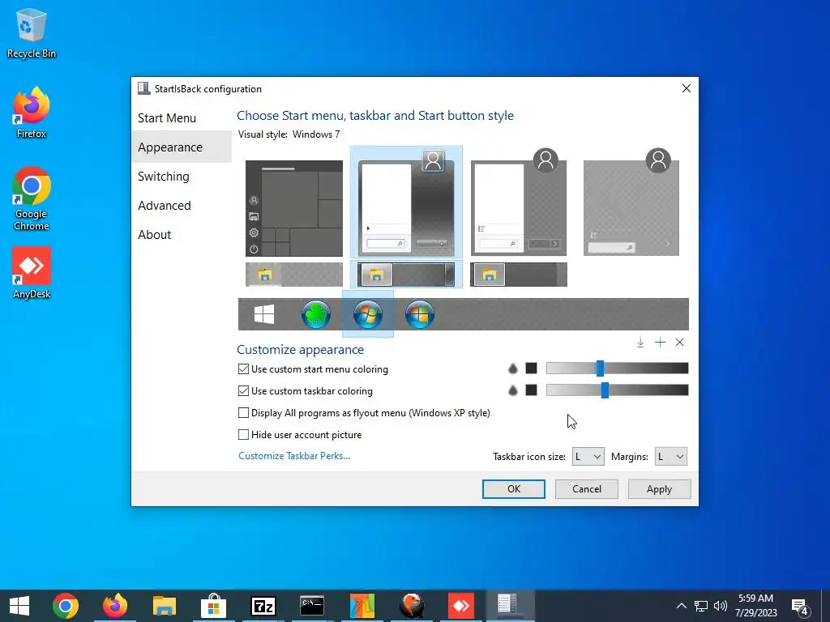
Task: Open Firefox desktop shortcut
Action: click(32, 113)
